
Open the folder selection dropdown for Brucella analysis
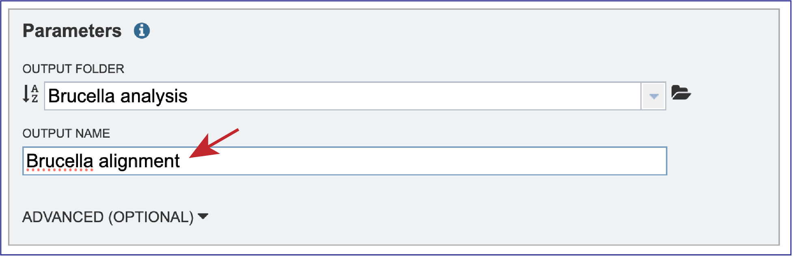pos(654,96)
